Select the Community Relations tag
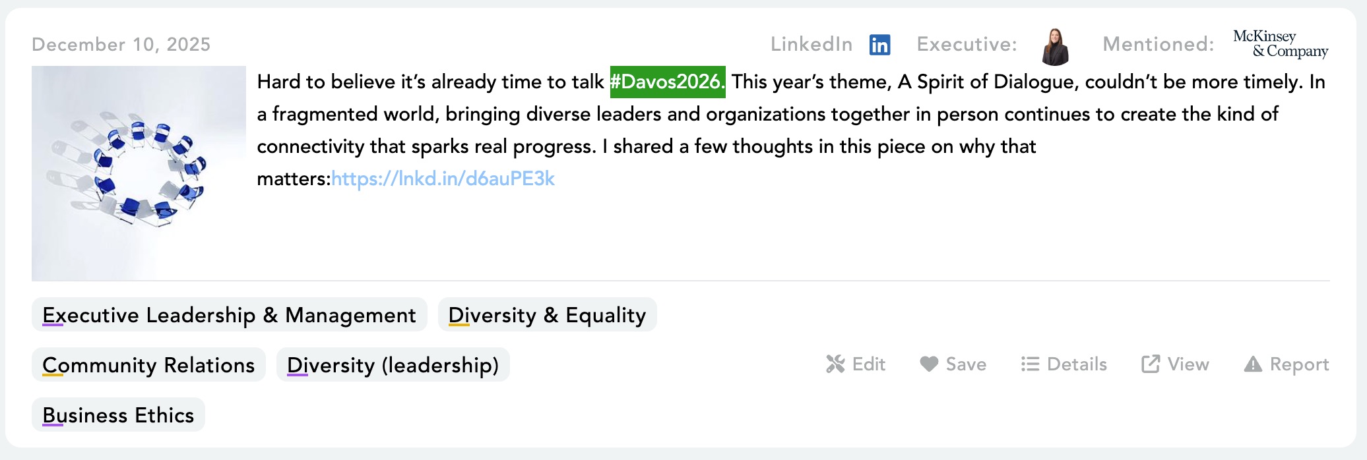 148,365
